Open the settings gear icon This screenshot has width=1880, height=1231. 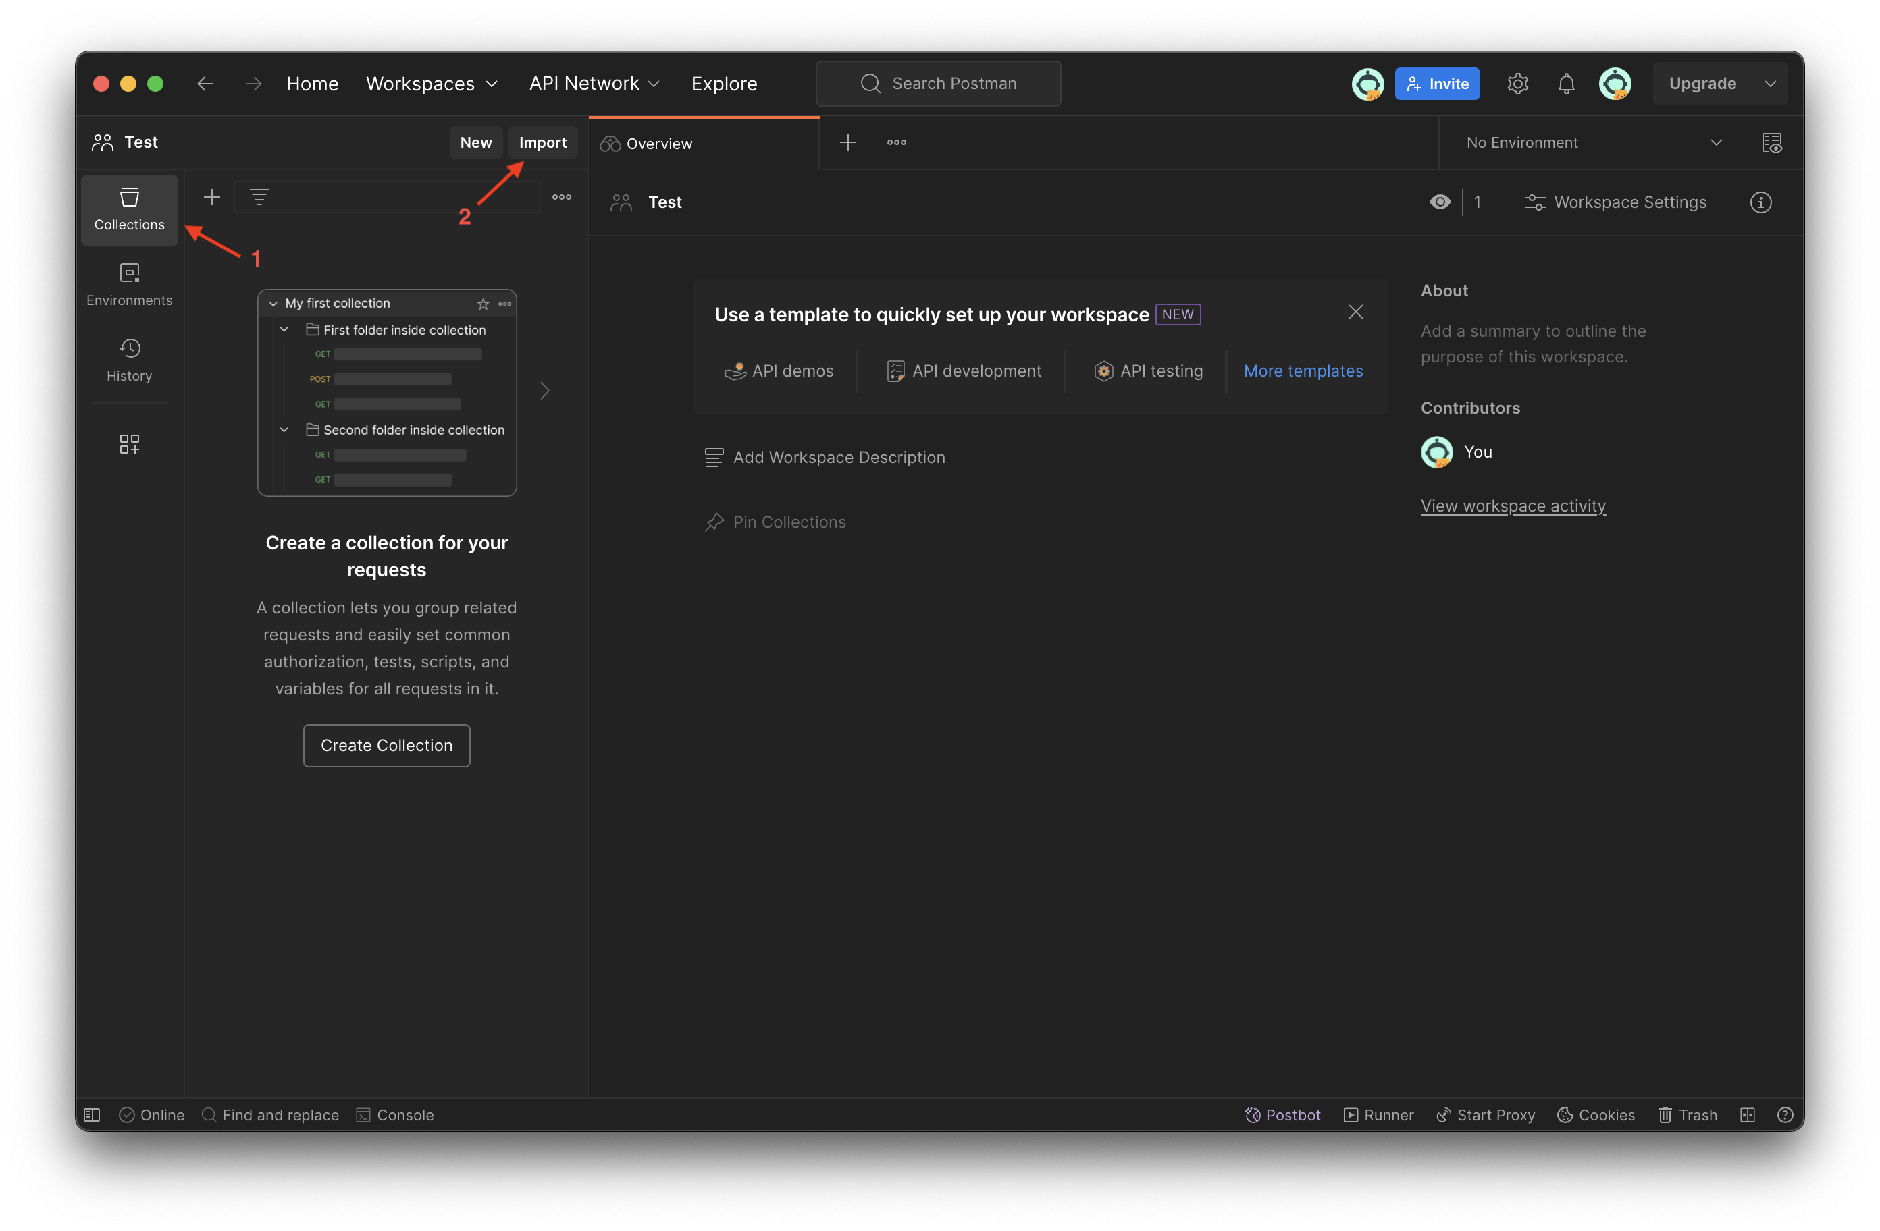(x=1517, y=84)
